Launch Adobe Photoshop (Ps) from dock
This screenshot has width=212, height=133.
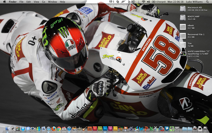[105, 128]
